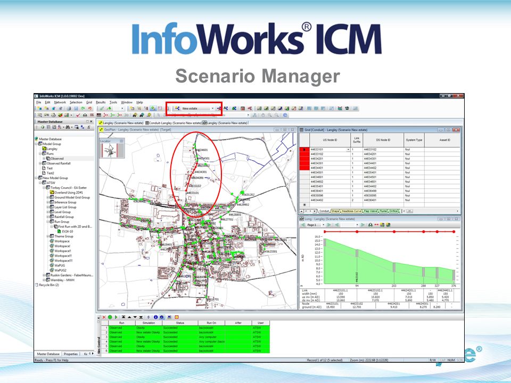Click the red link icon in Long section toolbar

376,224
